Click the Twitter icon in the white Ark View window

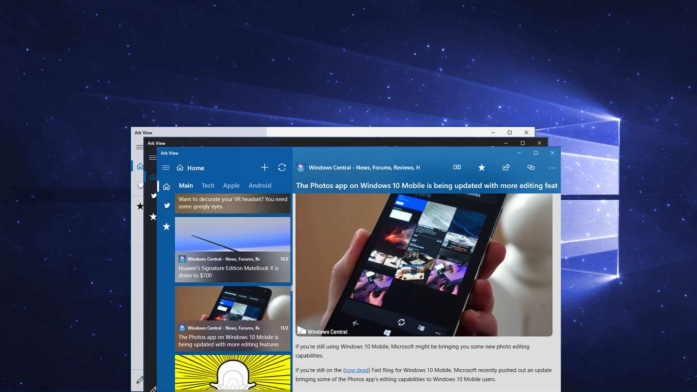pos(140,185)
